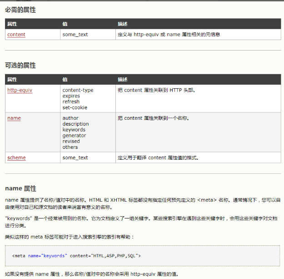Click the 'name 属性' heading

click(20, 188)
